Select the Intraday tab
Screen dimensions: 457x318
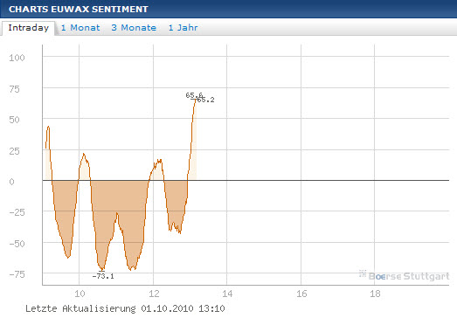(28, 28)
